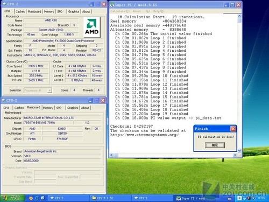Open the Windows Start button
This screenshot has width=269, height=202.
pos(12,198)
